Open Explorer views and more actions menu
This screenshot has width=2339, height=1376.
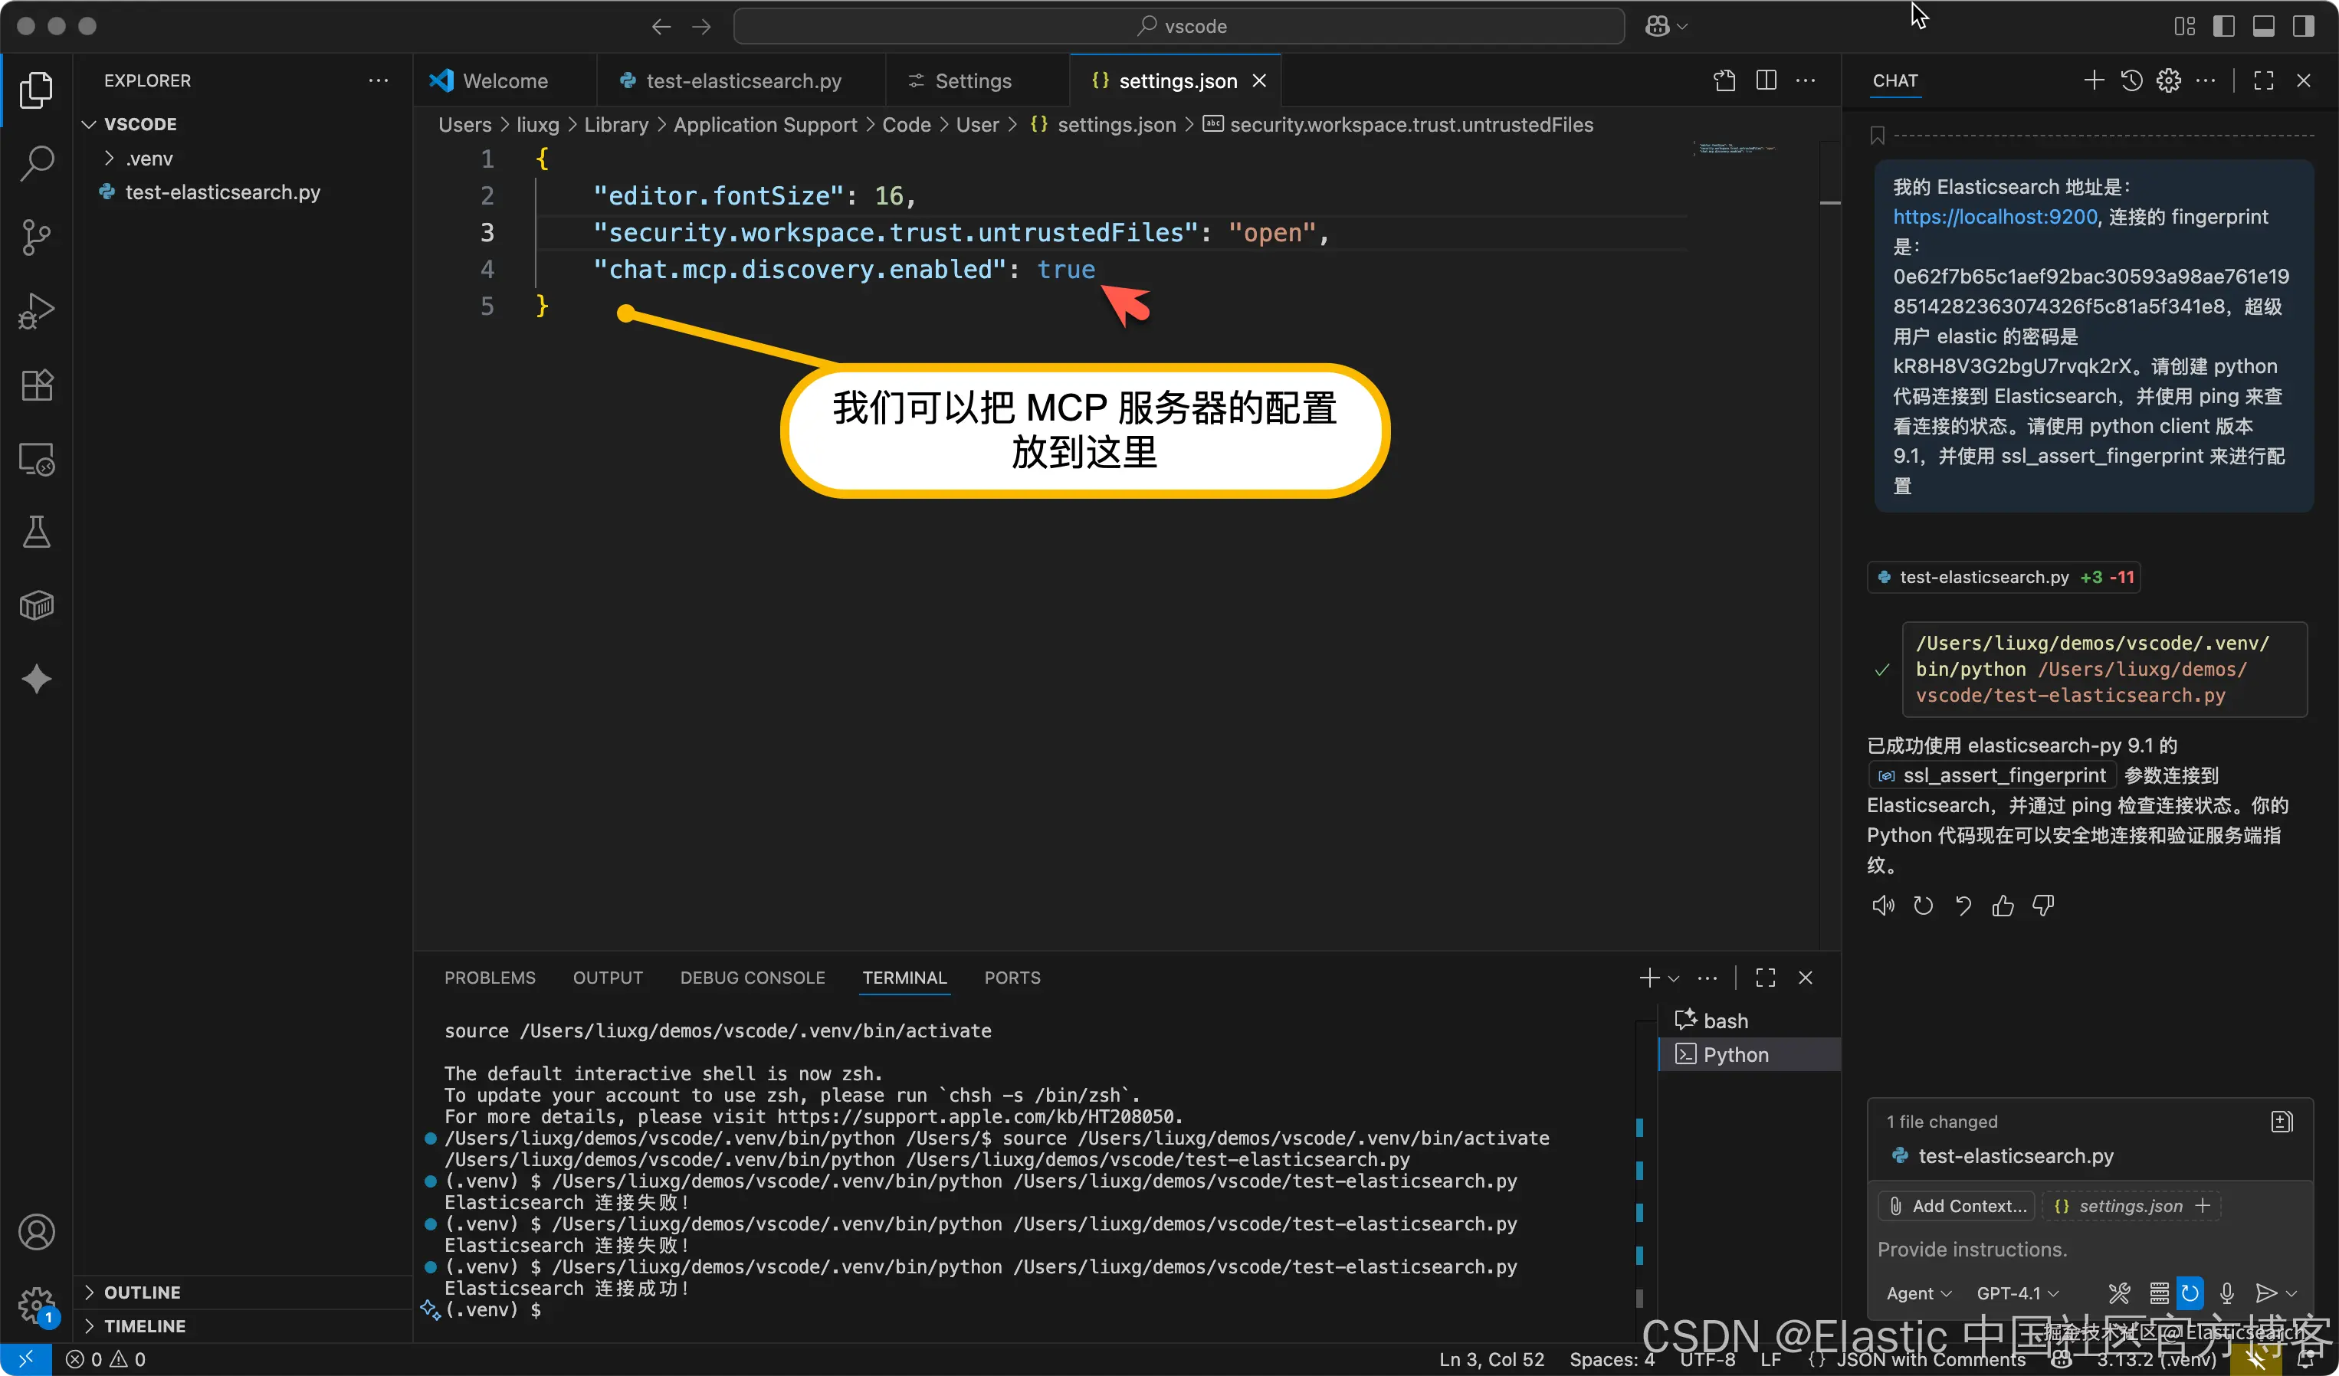point(379,80)
